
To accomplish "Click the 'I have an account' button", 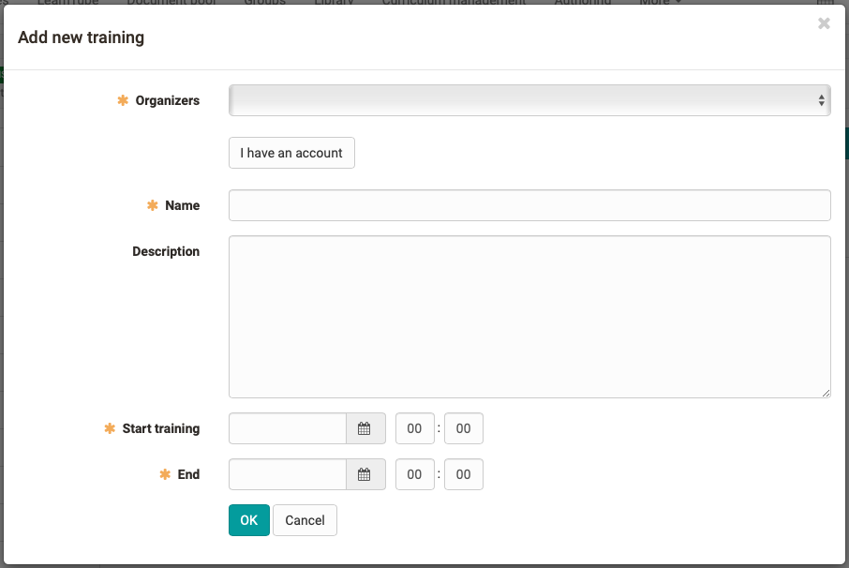I will coord(291,153).
